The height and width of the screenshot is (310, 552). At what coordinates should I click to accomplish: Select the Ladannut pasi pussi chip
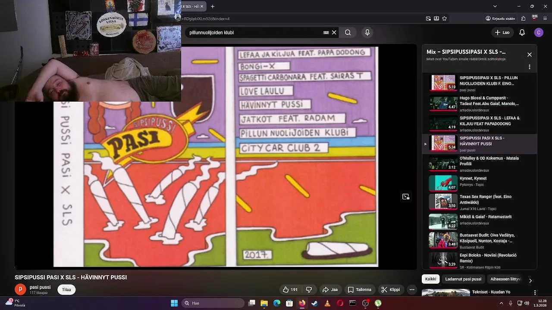(463, 279)
